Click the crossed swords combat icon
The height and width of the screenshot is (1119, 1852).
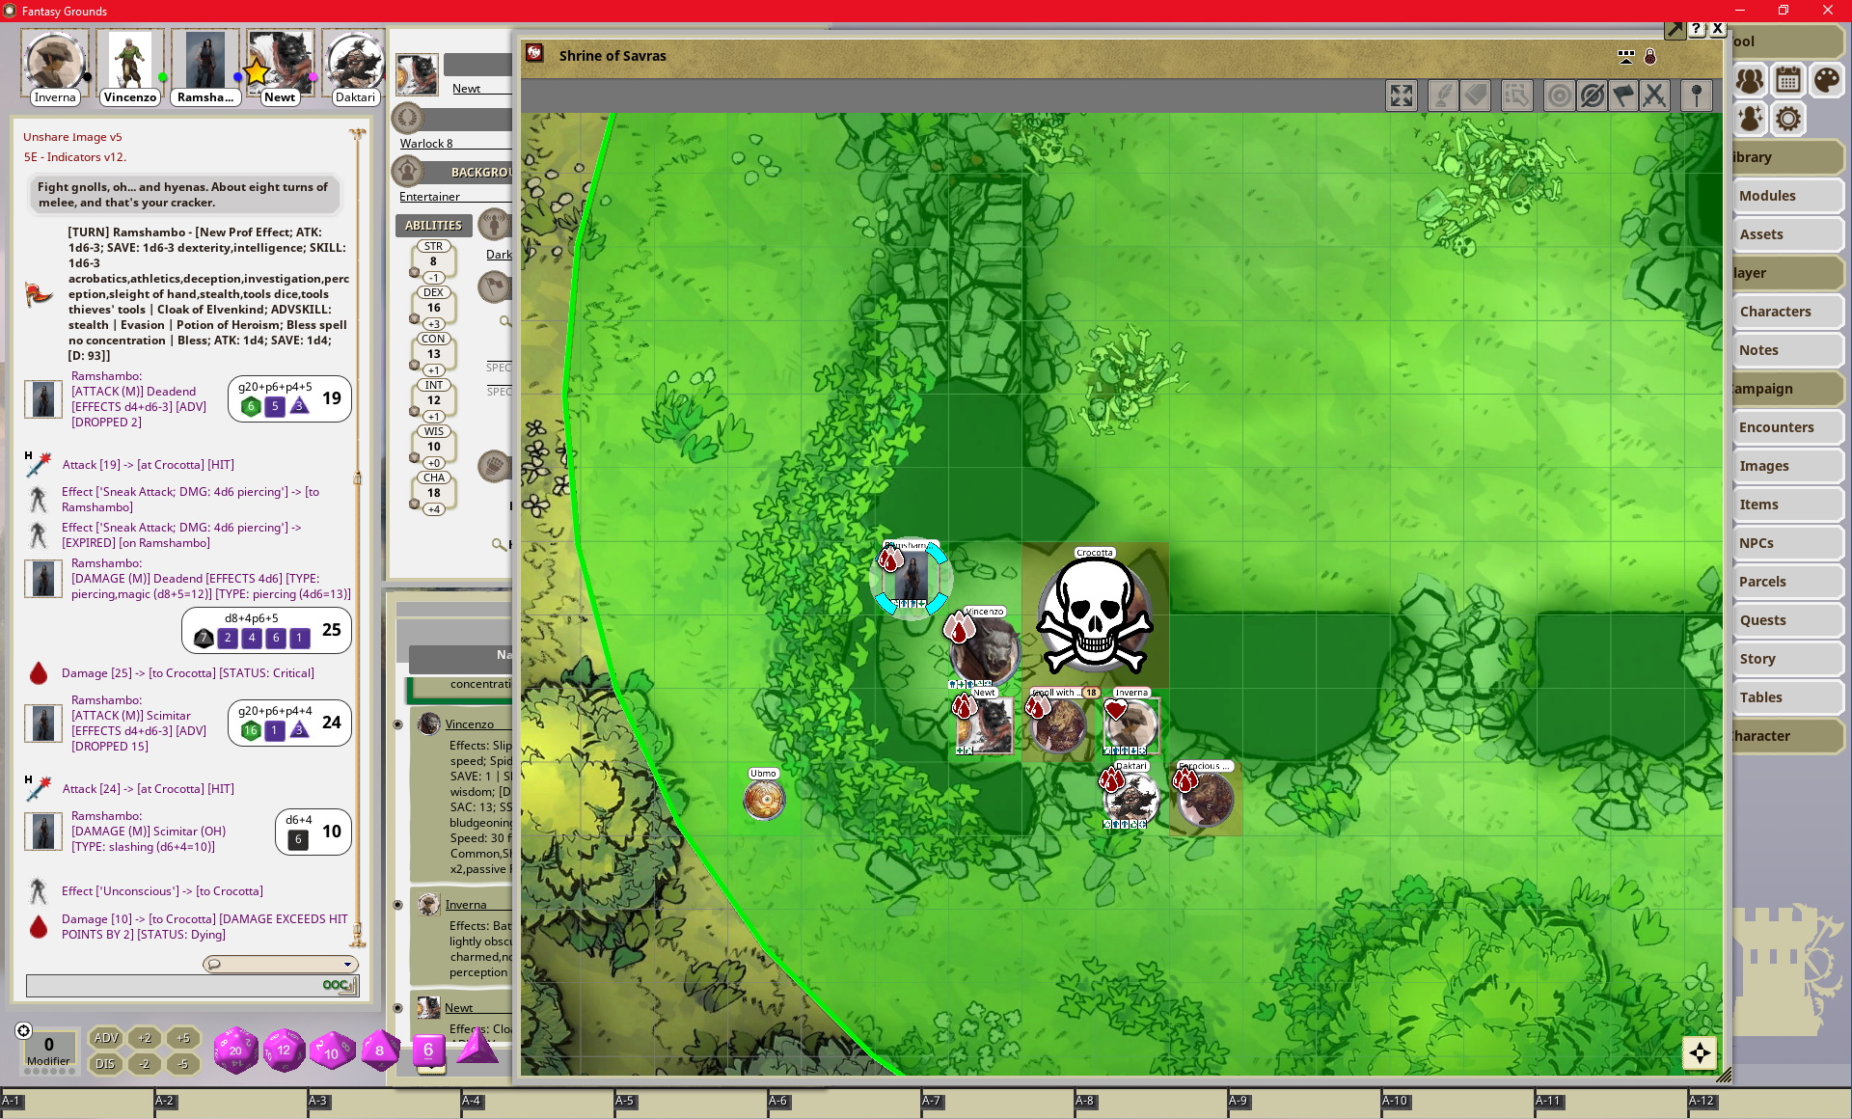click(1655, 96)
